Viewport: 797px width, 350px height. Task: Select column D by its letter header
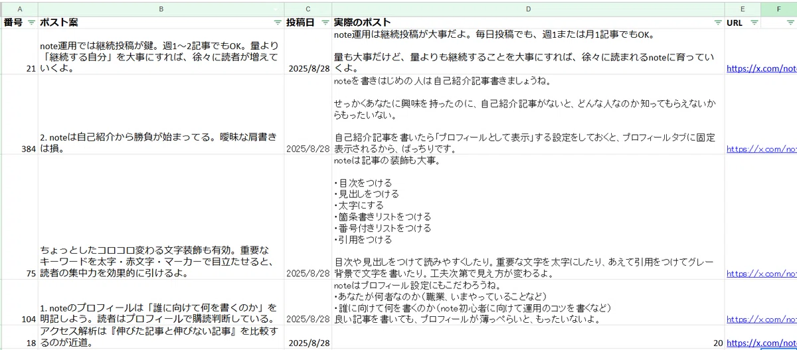[528, 9]
